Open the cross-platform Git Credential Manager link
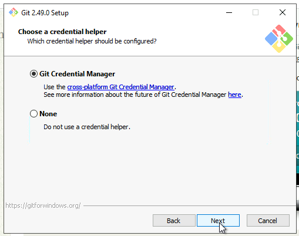Screen dimensions: 299x236 pos(120,87)
